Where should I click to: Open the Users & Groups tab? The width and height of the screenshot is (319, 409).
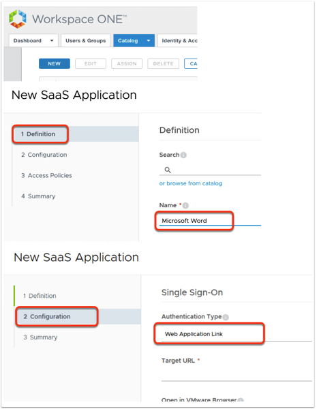86,41
